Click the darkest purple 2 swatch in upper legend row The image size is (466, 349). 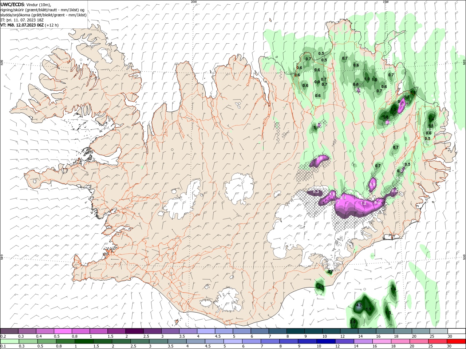click(134, 331)
